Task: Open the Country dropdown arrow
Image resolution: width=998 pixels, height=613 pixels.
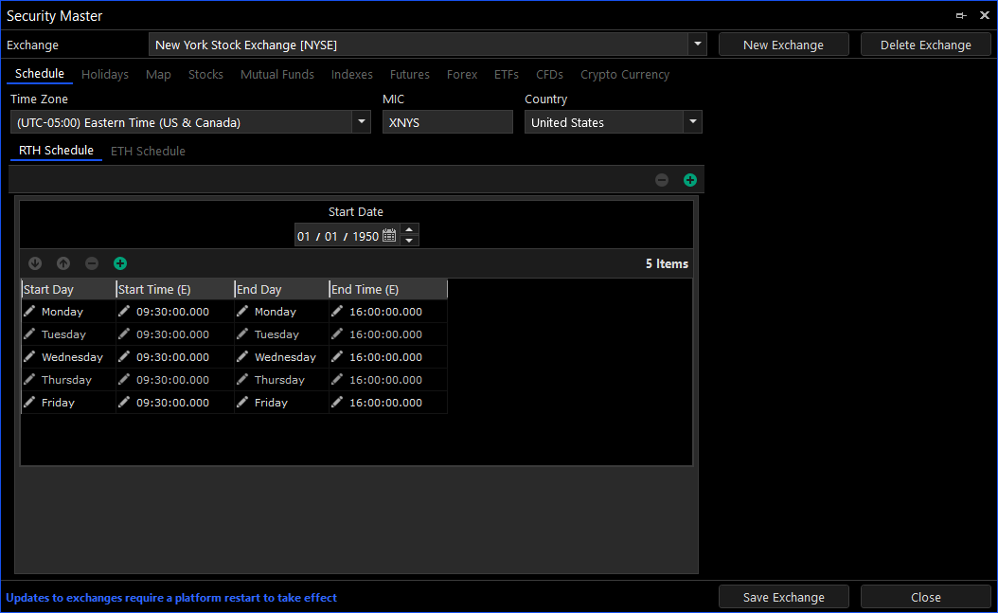Action: tap(693, 122)
